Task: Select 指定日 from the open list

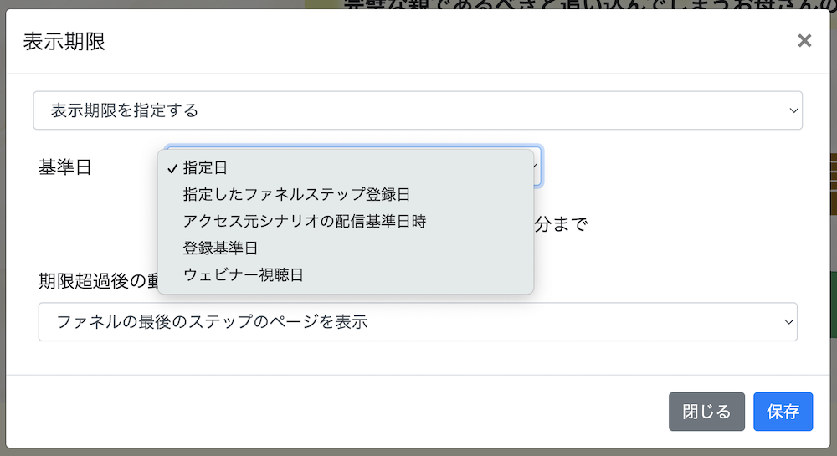Action: [205, 167]
